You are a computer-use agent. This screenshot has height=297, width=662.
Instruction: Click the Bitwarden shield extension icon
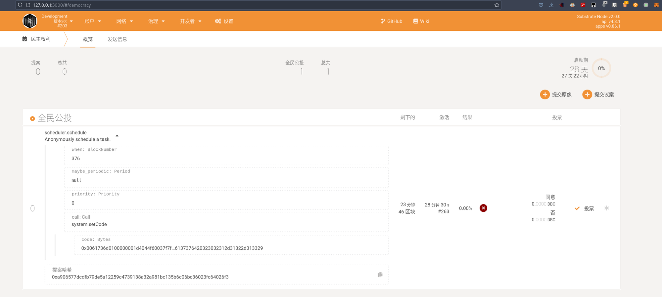click(x=614, y=5)
